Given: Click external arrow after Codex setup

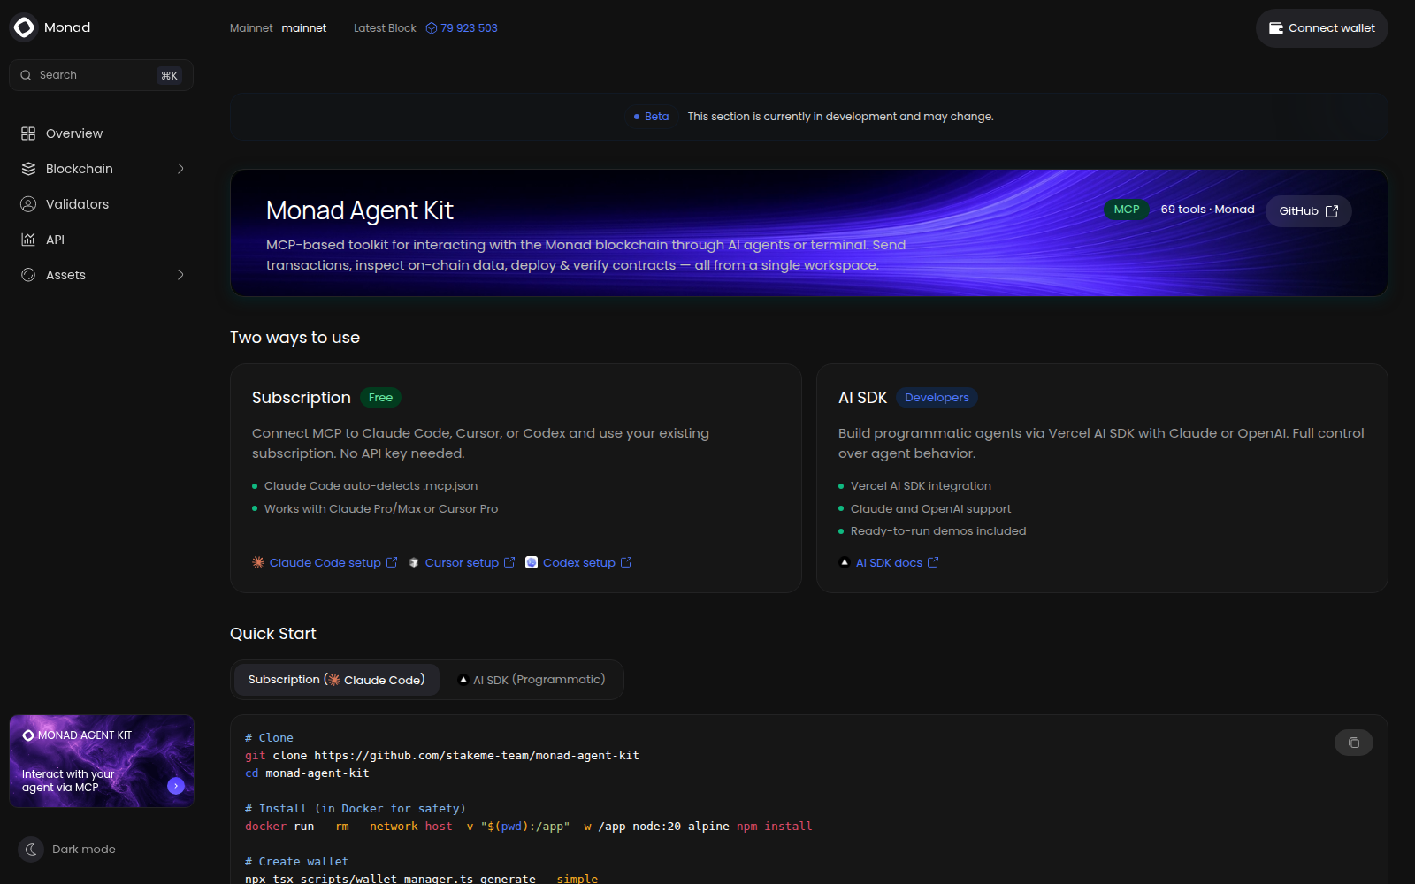Looking at the screenshot, I should pyautogui.click(x=626, y=562).
